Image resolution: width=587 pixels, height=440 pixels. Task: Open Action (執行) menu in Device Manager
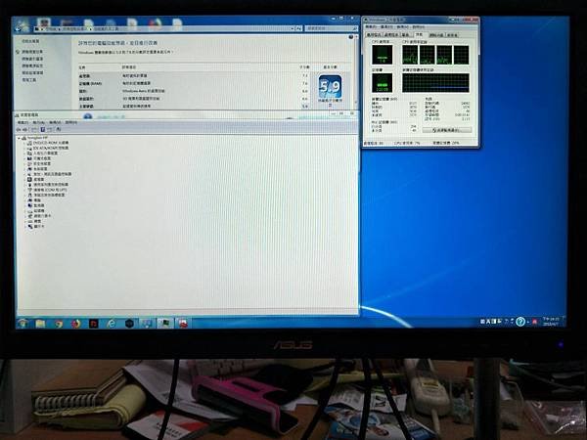click(39, 122)
